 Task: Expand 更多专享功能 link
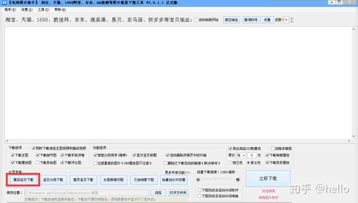click(x=177, y=172)
